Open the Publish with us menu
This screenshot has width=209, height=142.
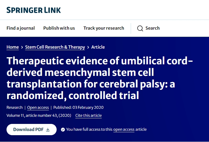click(x=59, y=28)
